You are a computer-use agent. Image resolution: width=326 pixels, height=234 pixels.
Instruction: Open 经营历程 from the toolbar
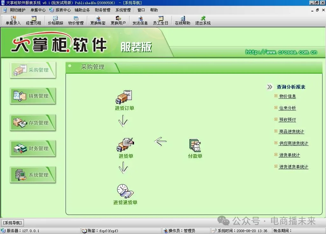pos(33,21)
